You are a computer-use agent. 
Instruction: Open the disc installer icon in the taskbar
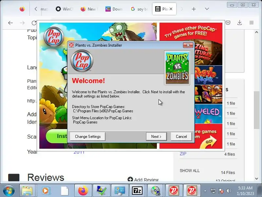(x=156, y=190)
